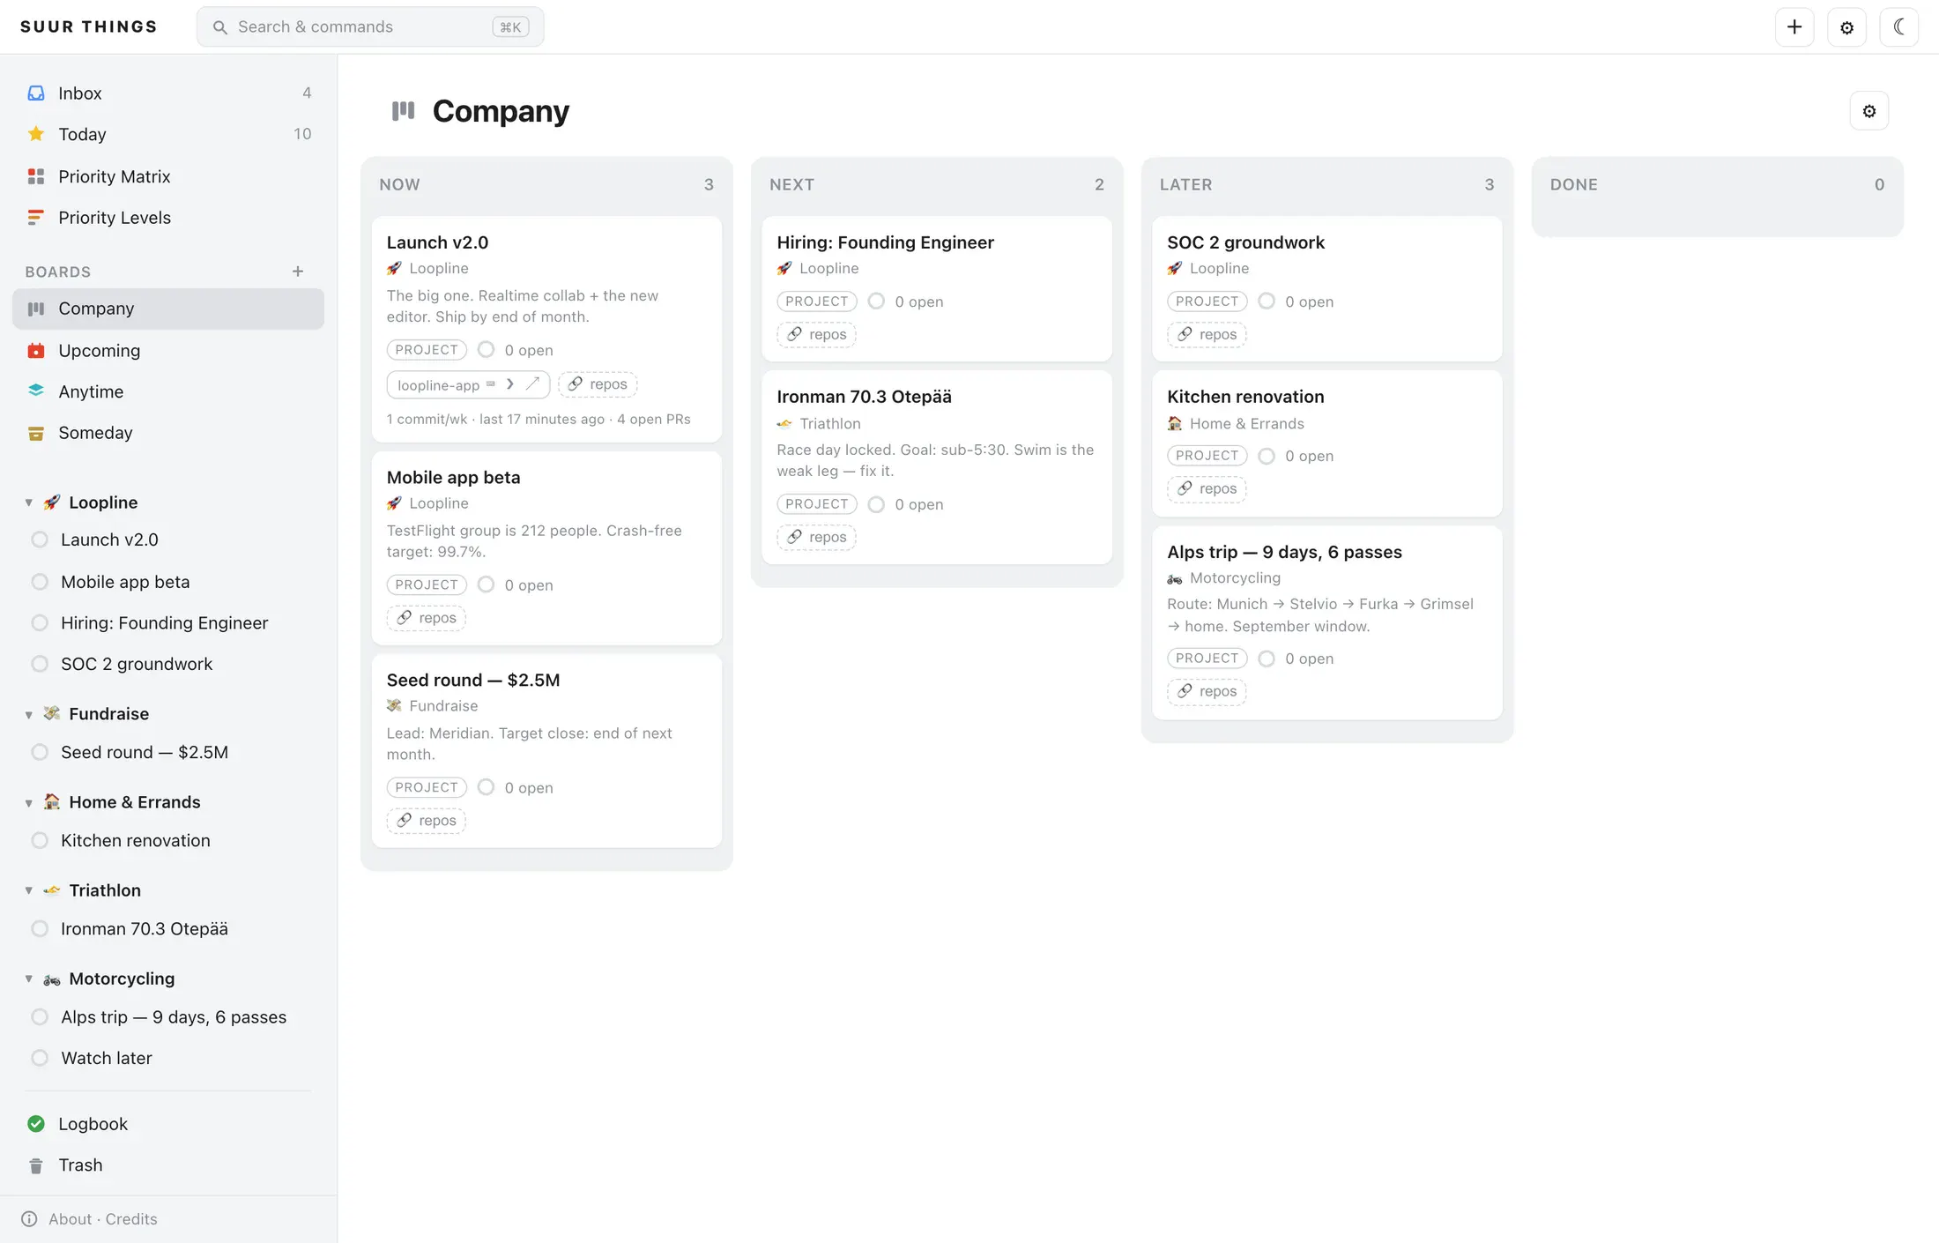Click the Anytime layers icon
Viewport: 1939px width, 1243px height.
[x=36, y=391]
